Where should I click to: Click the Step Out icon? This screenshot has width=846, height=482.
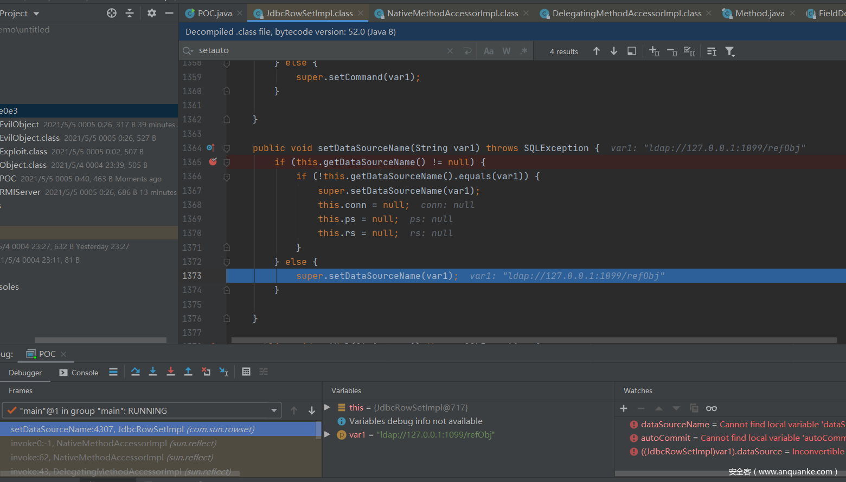pyautogui.click(x=188, y=372)
